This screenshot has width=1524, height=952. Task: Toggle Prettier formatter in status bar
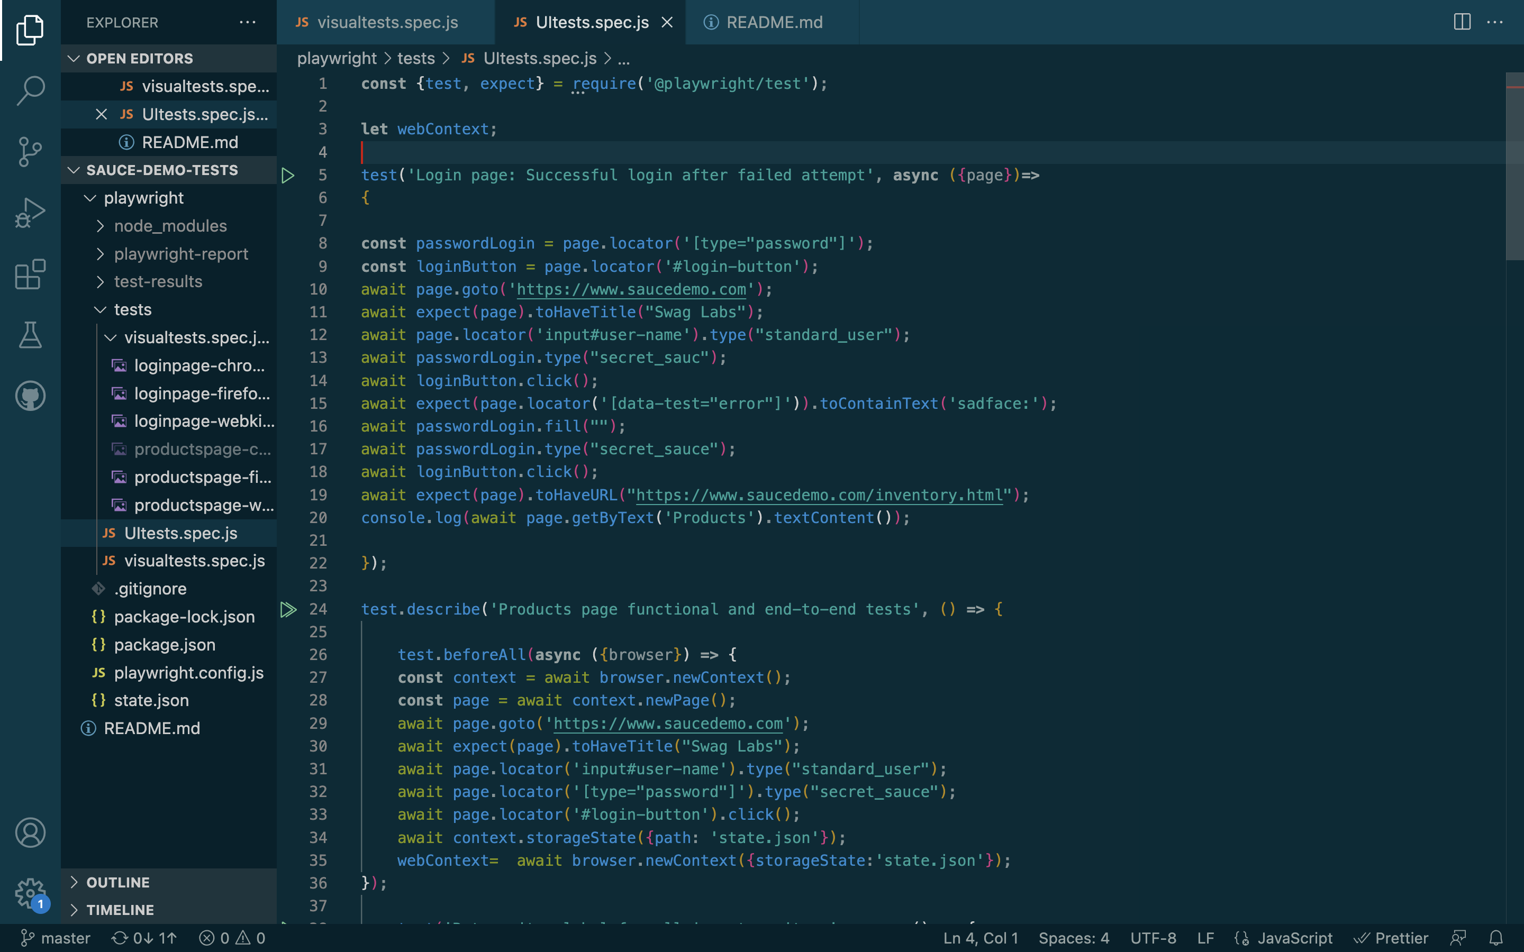pyautogui.click(x=1391, y=938)
